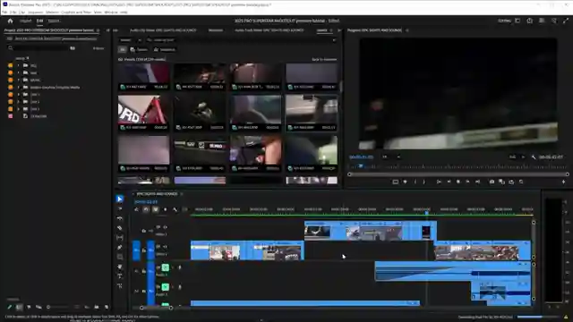Image resolution: width=573 pixels, height=322 pixels.
Task: Toggle nest-or-individual-clips insert button
Action: click(x=136, y=209)
